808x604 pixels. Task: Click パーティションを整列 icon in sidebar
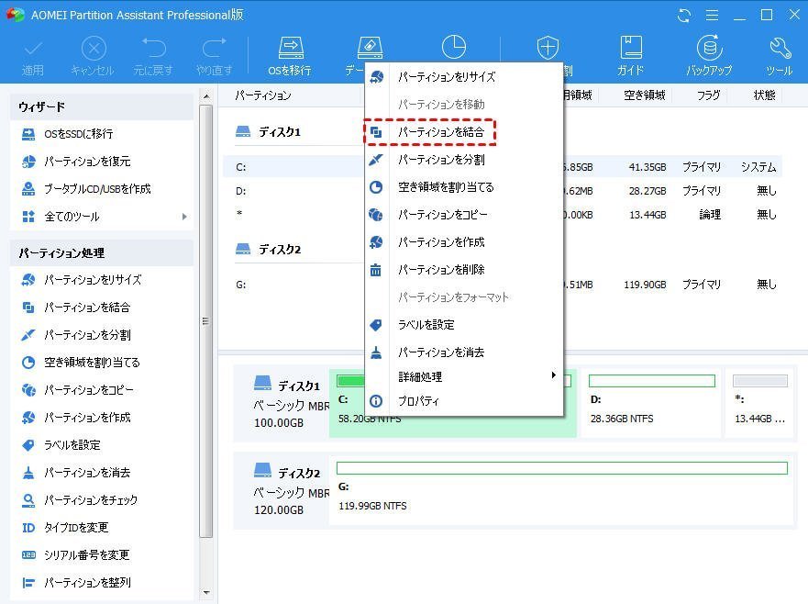(x=28, y=583)
